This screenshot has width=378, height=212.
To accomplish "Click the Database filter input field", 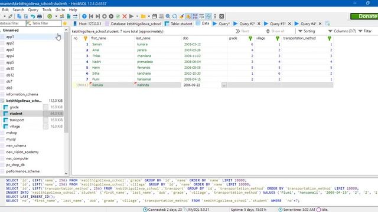I will [12, 24].
